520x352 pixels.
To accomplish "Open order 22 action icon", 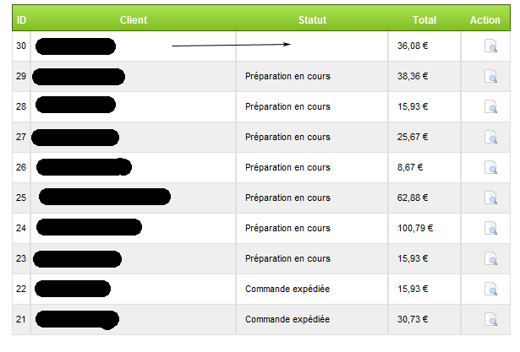I will pos(490,290).
